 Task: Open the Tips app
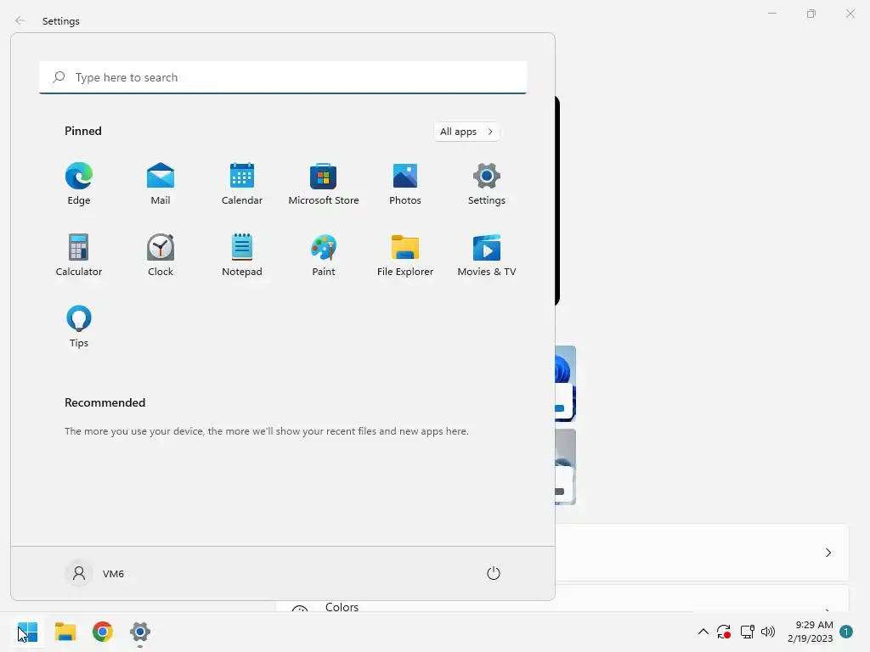(x=79, y=327)
